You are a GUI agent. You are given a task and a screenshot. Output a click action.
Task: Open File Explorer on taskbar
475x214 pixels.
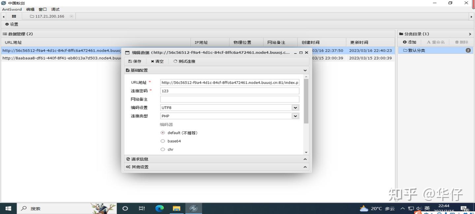pos(177,208)
